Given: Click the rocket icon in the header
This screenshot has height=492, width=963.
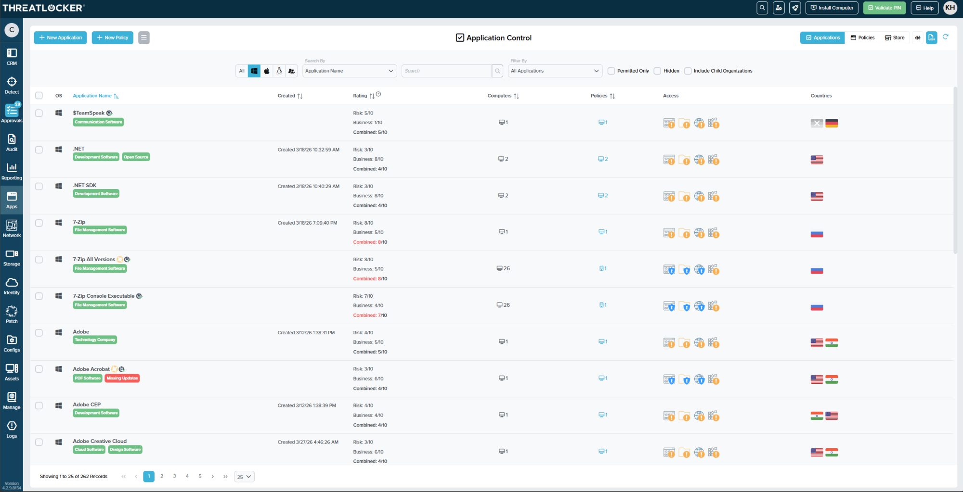Looking at the screenshot, I should point(795,8).
